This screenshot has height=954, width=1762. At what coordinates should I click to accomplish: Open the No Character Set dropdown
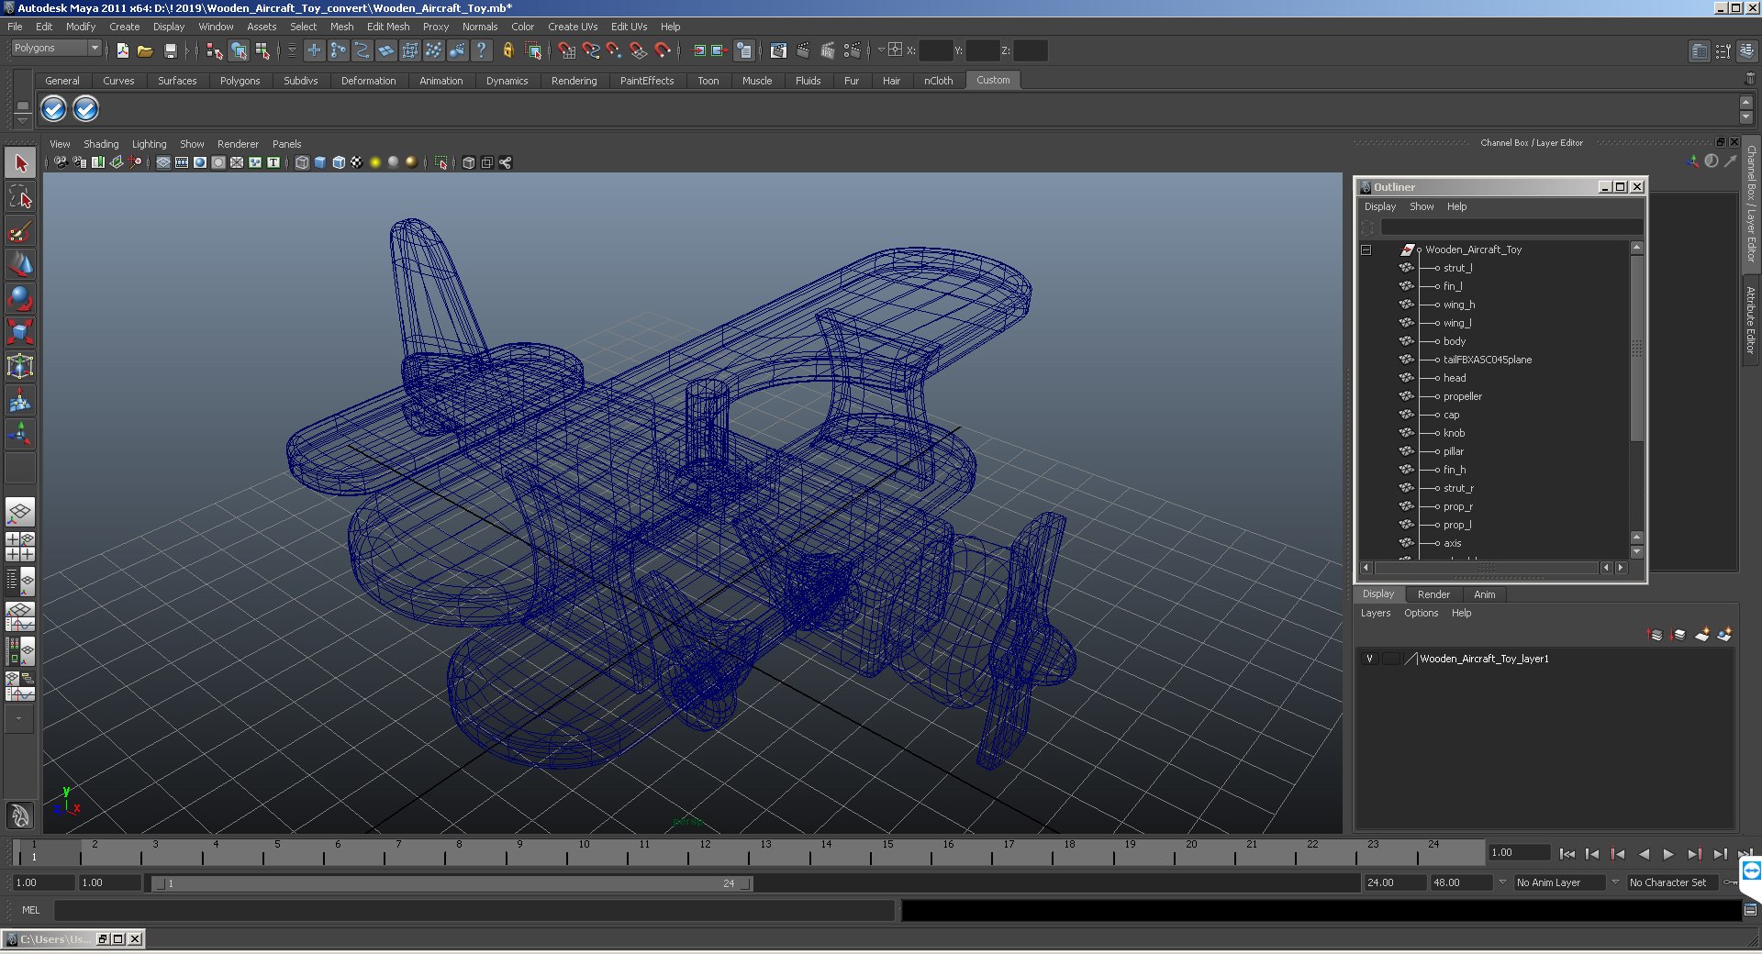[1674, 882]
